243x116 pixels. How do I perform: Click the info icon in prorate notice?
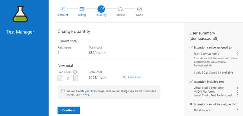(63, 91)
